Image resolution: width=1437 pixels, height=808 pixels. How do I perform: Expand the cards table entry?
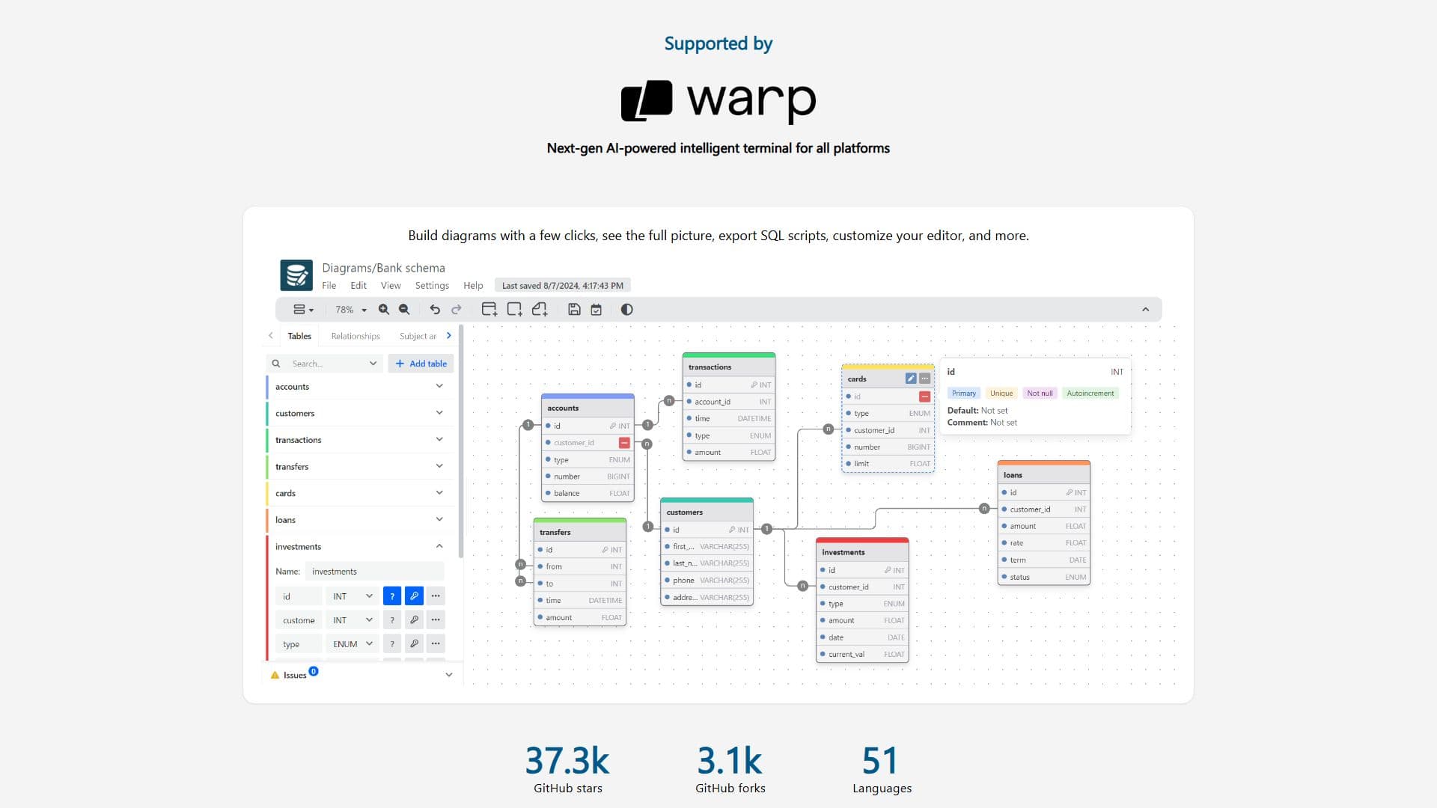click(x=439, y=493)
